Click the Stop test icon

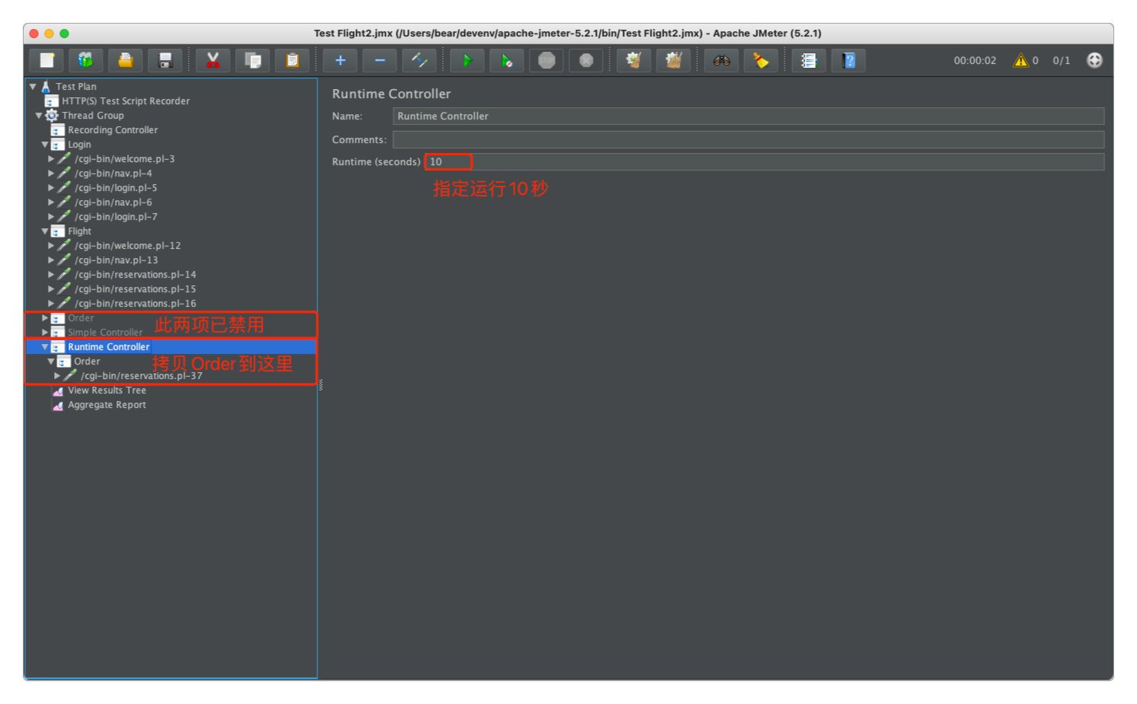546,60
